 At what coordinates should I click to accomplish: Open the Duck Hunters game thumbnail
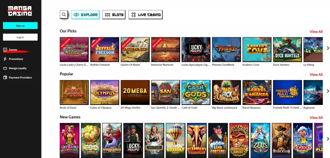(287, 50)
